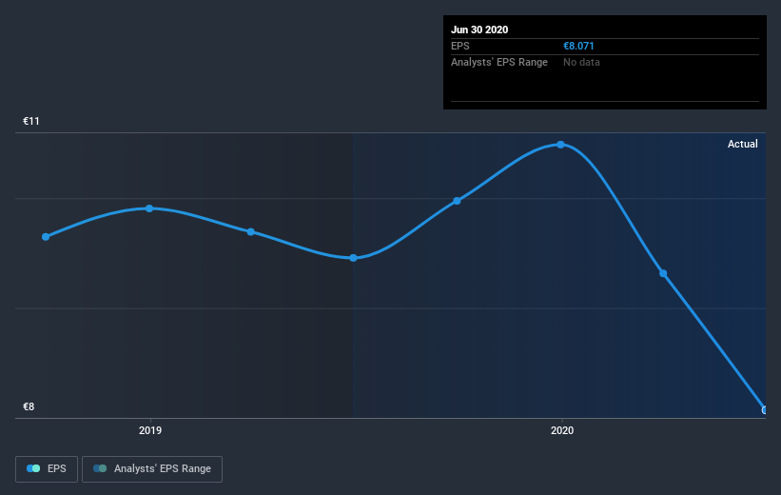Toggle the Analysts' EPS Range legend

(152, 468)
